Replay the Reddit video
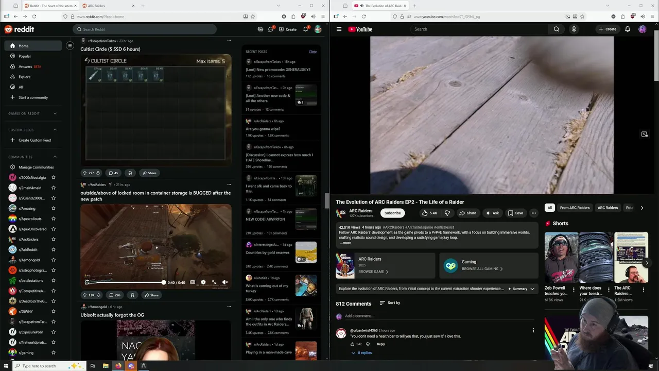 pyautogui.click(x=87, y=282)
